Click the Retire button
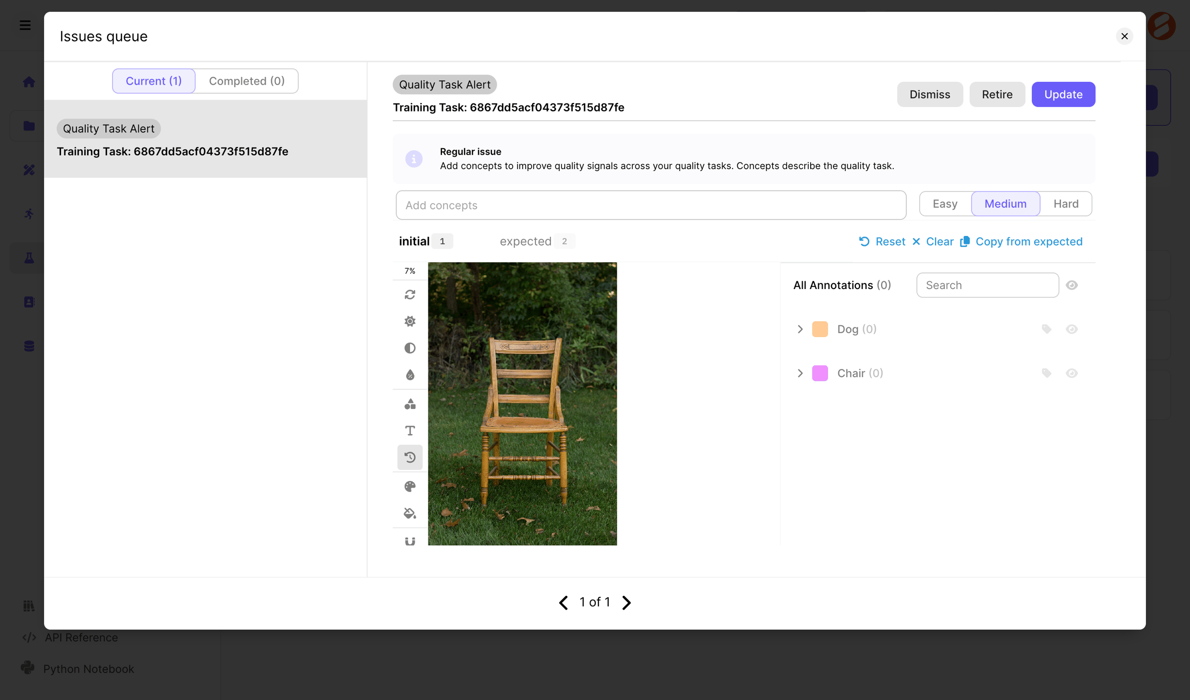Image resolution: width=1190 pixels, height=700 pixels. pos(997,94)
